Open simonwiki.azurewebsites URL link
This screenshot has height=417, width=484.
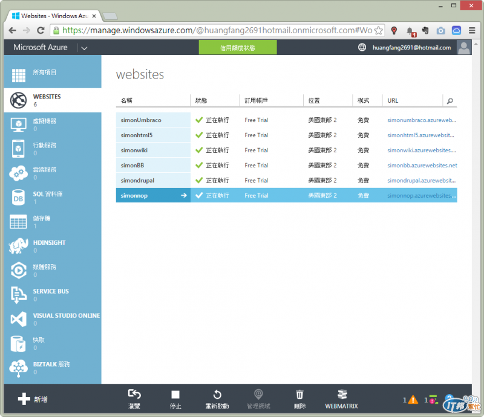421,150
